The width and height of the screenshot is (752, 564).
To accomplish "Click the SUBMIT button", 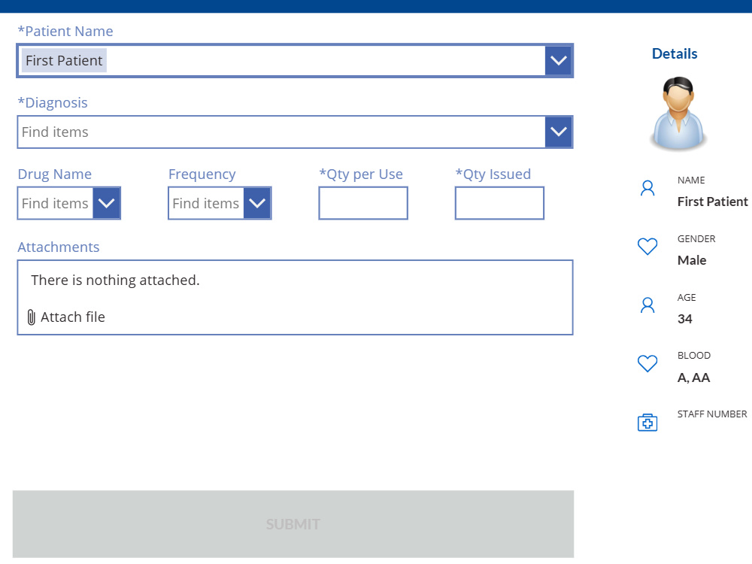I will coord(293,523).
